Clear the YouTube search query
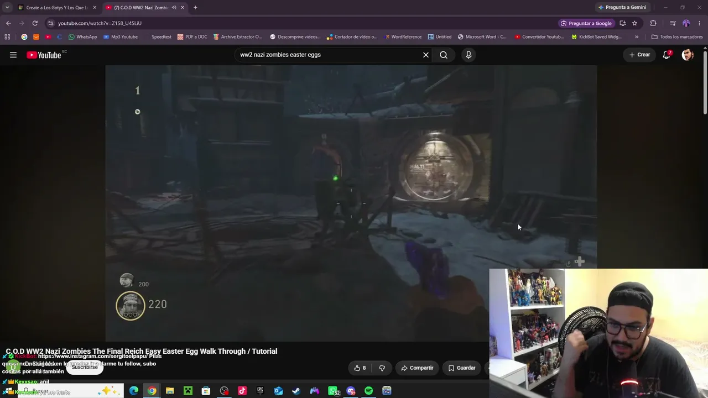 pos(426,55)
